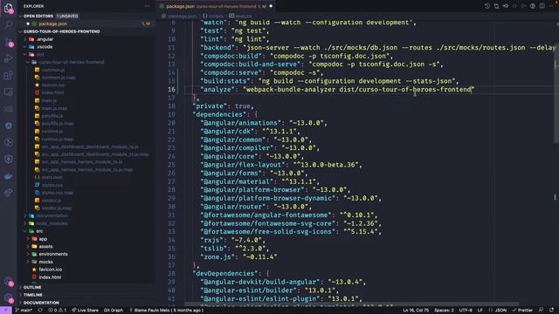
Task: Click JSON language mode selector
Action: pyautogui.click(x=498, y=311)
